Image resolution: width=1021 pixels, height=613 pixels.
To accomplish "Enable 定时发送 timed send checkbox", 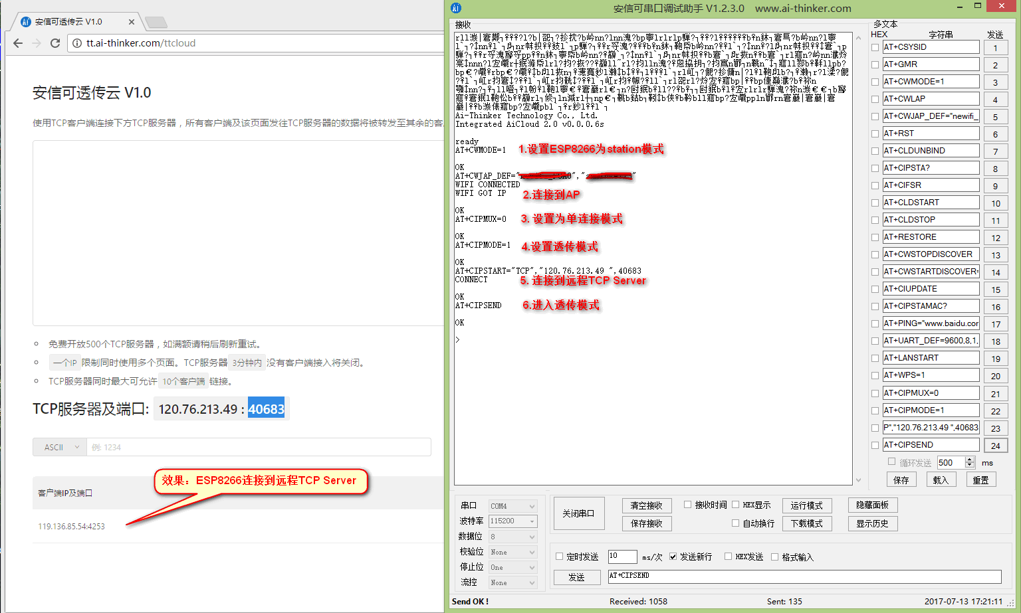I will point(560,557).
